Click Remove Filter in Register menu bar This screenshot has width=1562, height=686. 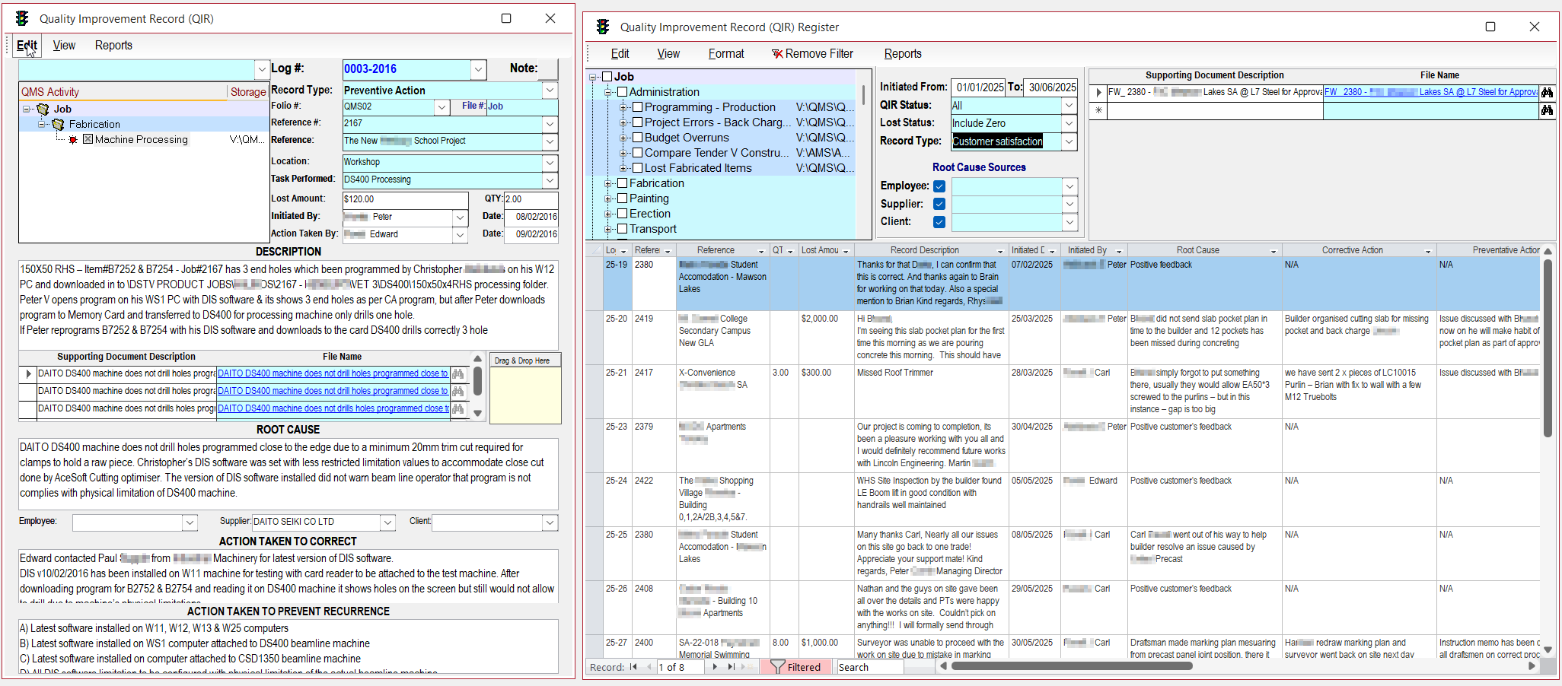[x=812, y=54]
